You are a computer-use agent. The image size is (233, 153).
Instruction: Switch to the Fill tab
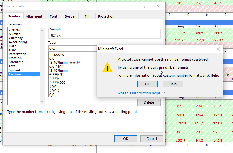(x=87, y=16)
